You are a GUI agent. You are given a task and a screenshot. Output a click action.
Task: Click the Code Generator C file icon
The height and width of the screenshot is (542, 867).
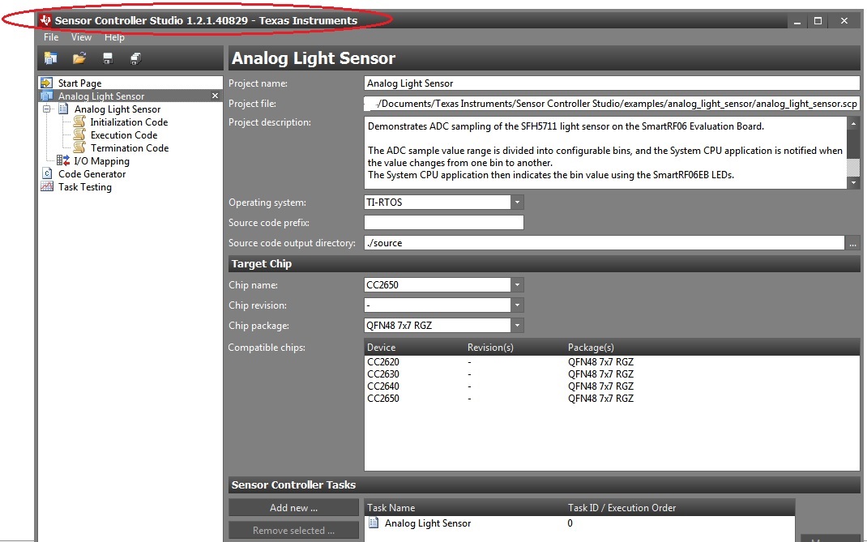(47, 173)
